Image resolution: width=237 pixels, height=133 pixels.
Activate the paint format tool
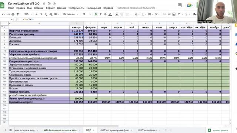click(18, 14)
